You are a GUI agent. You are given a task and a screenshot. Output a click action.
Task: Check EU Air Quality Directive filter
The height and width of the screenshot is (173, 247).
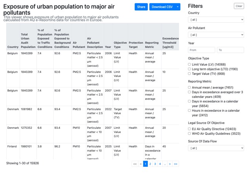pos(189,129)
